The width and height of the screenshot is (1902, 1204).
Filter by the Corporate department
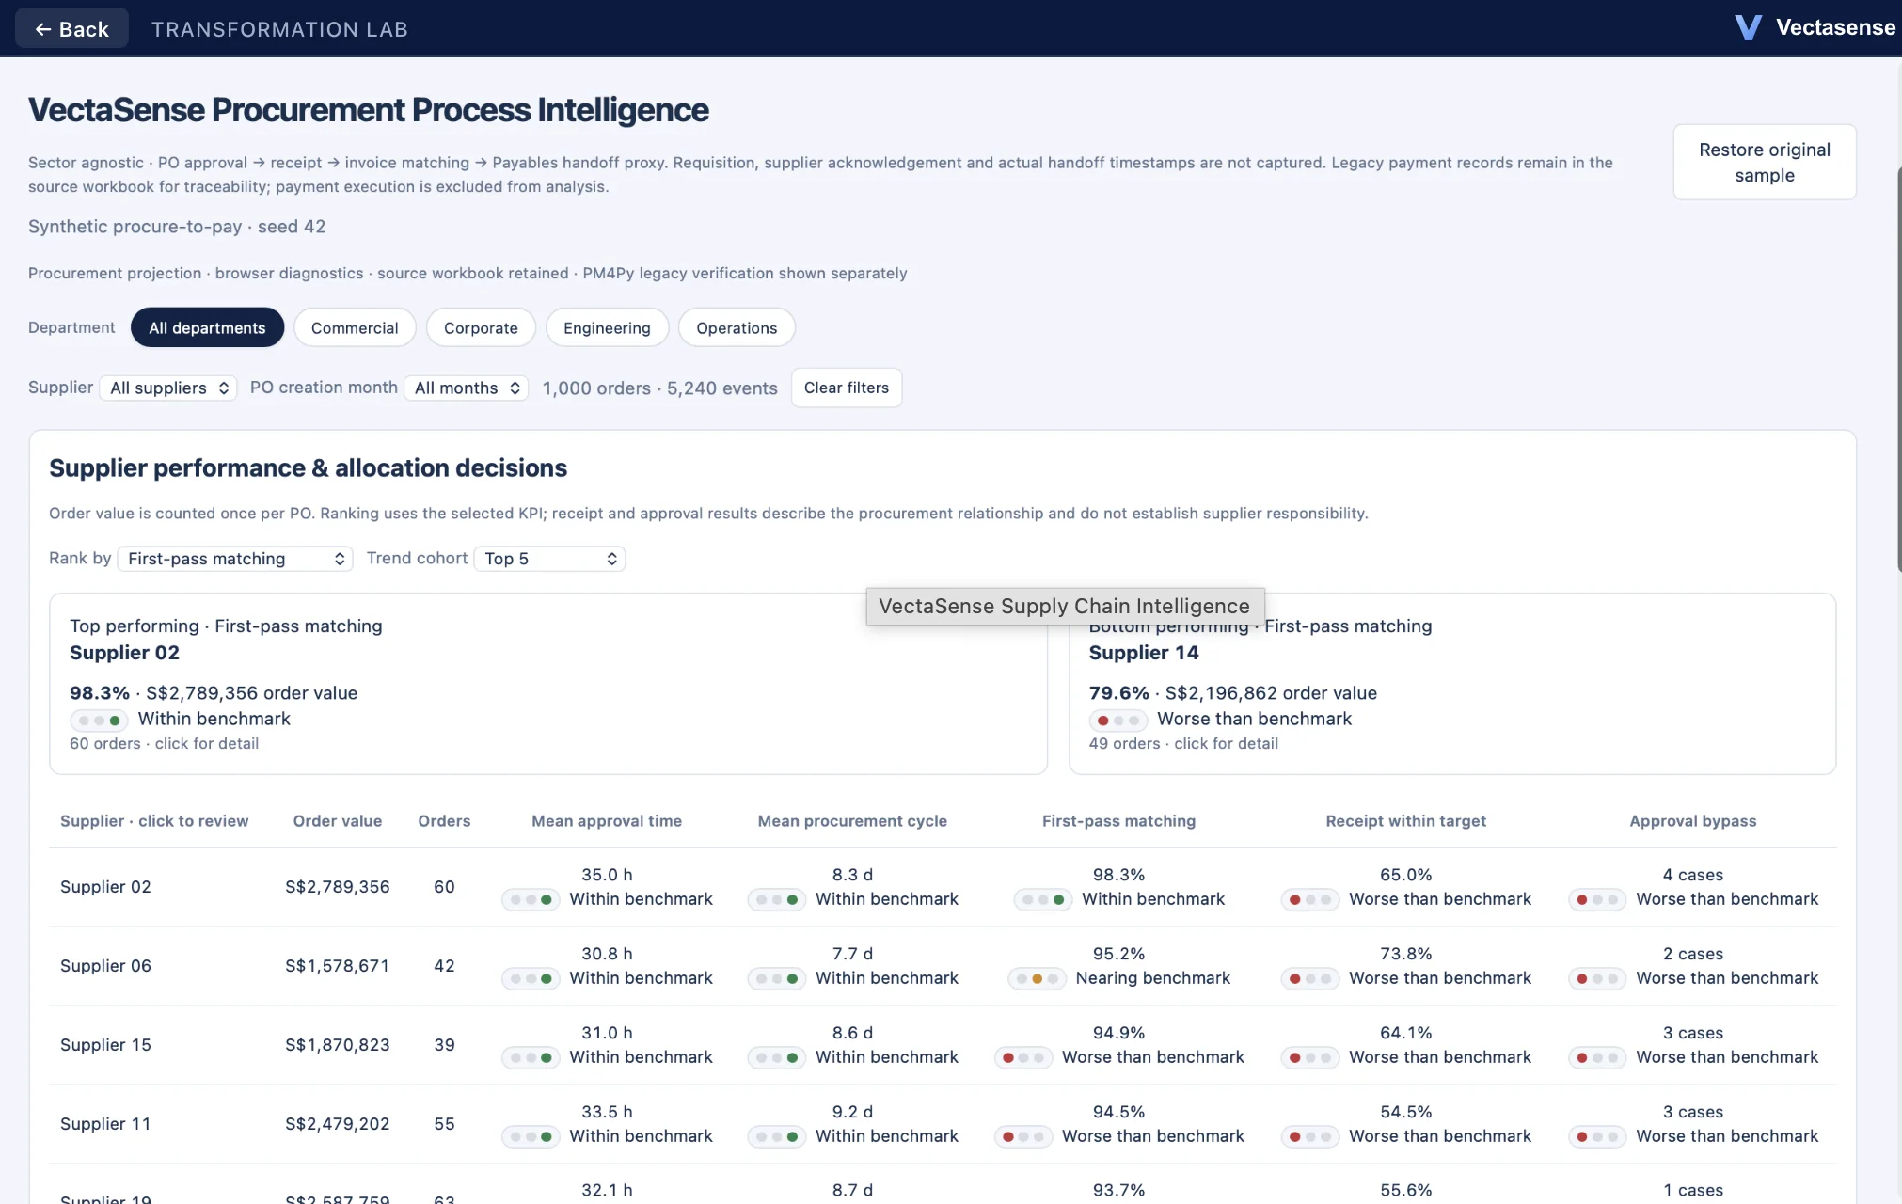pyautogui.click(x=481, y=327)
